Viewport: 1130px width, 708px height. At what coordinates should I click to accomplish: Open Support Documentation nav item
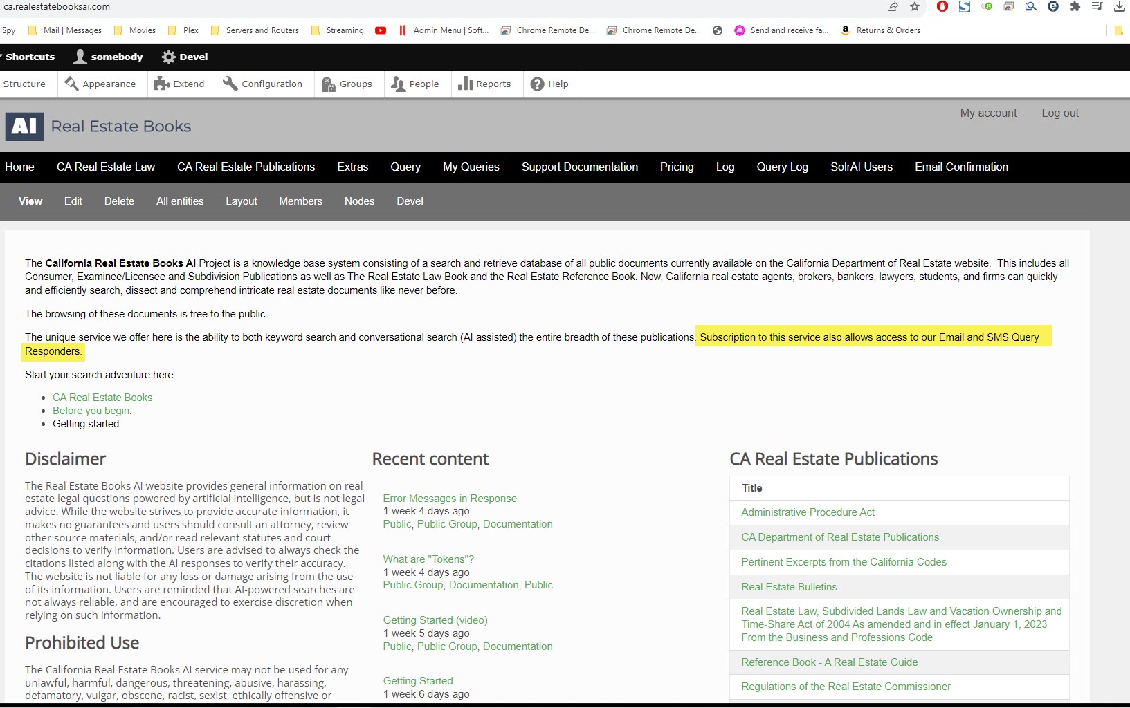(580, 167)
